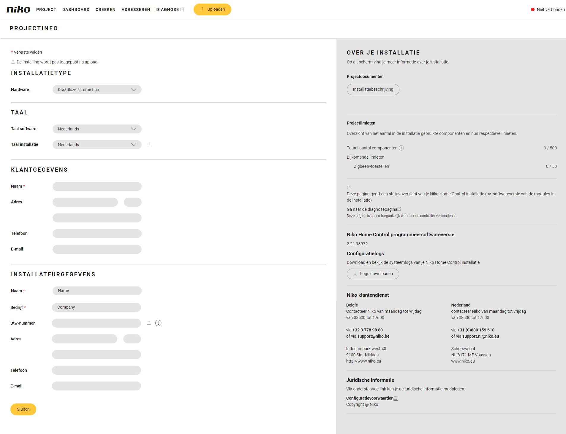Click external link icon next to Diagnose
566x434 pixels.
point(182,9)
